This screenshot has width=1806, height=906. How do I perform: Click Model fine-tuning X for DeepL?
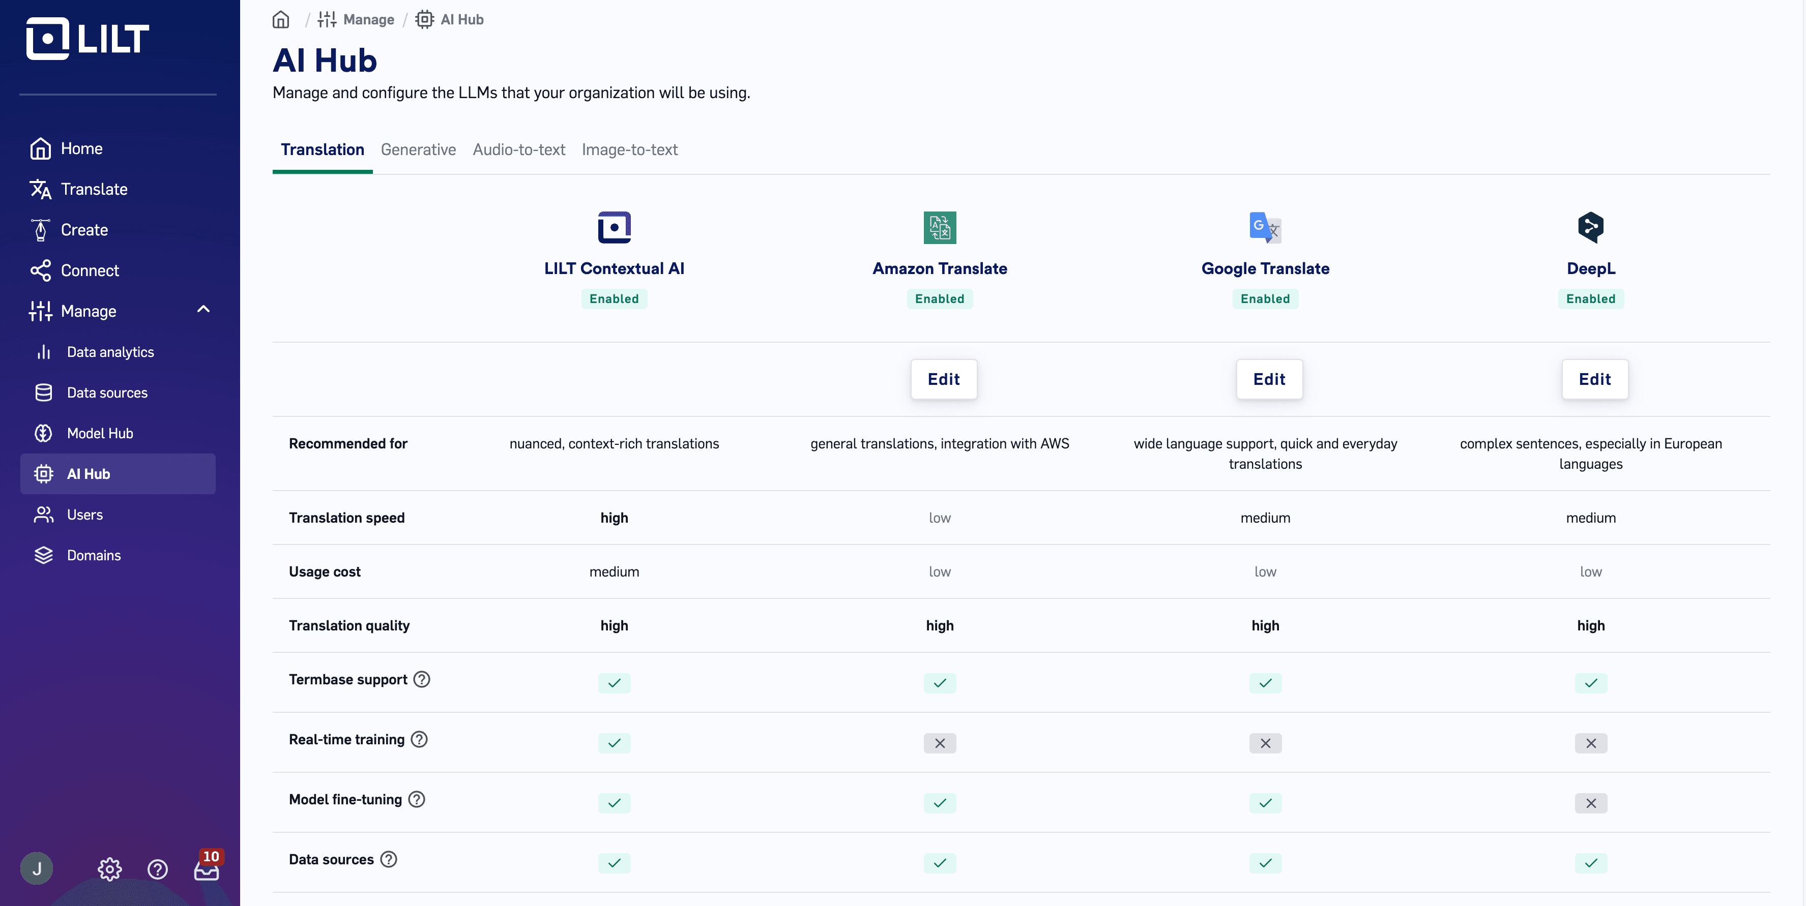[1591, 804]
